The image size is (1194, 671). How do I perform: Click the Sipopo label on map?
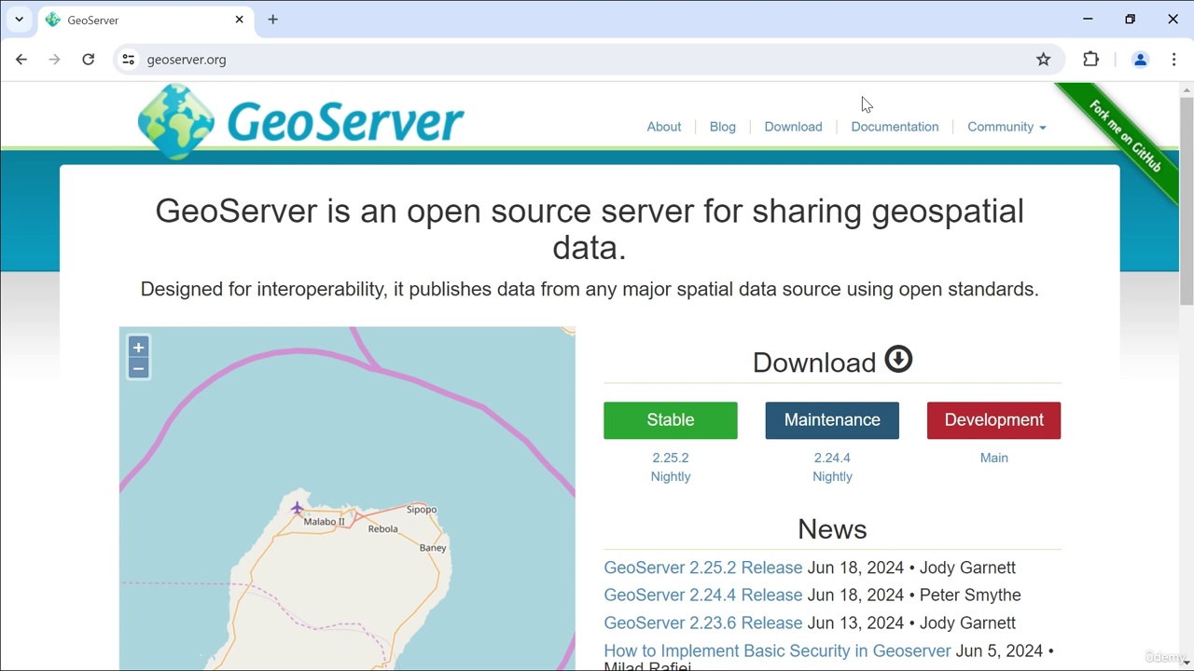click(422, 510)
